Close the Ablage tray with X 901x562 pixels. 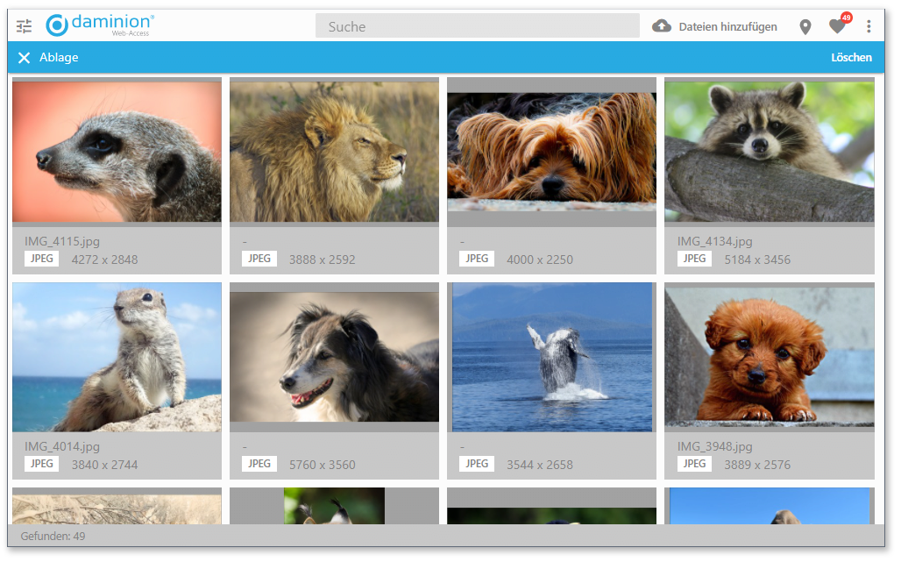24,58
